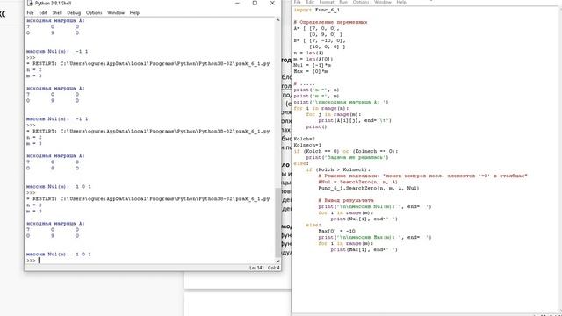The image size is (562, 316).
Task: Minimize the Python 3.8.1 Shell window
Action: 237,3
